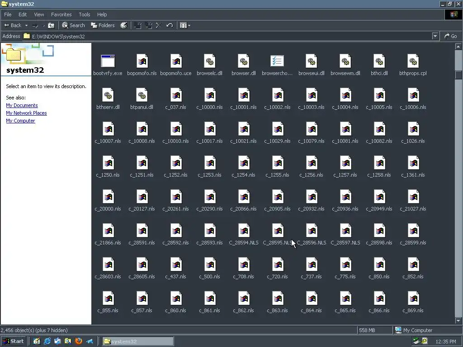The height and width of the screenshot is (347, 463).
Task: Select the c_855.nls file
Action: click(x=108, y=303)
